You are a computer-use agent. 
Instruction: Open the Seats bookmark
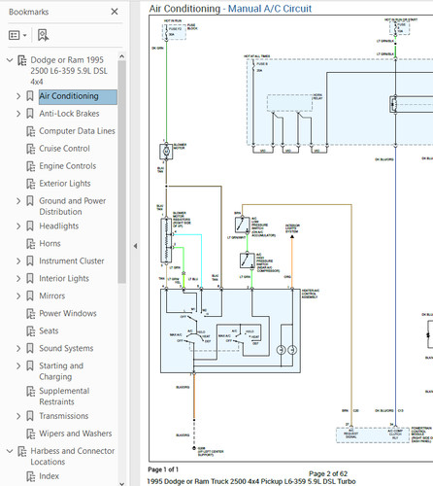pyautogui.click(x=49, y=331)
